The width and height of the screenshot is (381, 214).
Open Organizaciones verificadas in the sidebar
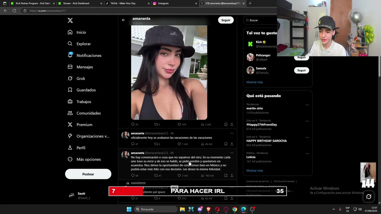click(x=88, y=136)
